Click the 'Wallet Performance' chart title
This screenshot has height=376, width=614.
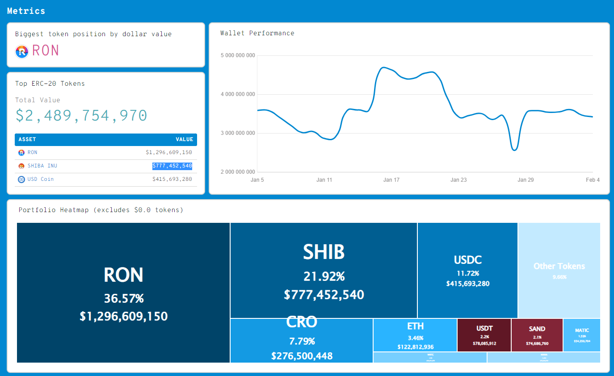(x=257, y=33)
